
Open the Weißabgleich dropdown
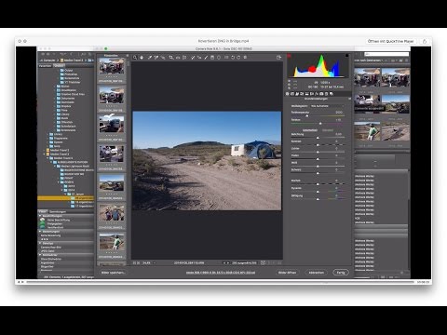tap(327, 106)
